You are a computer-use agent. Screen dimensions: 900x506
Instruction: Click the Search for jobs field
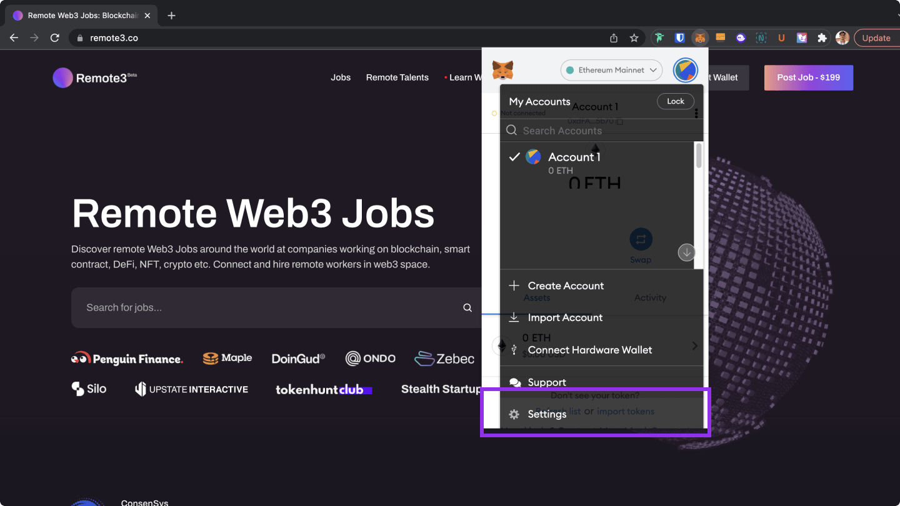(x=276, y=307)
